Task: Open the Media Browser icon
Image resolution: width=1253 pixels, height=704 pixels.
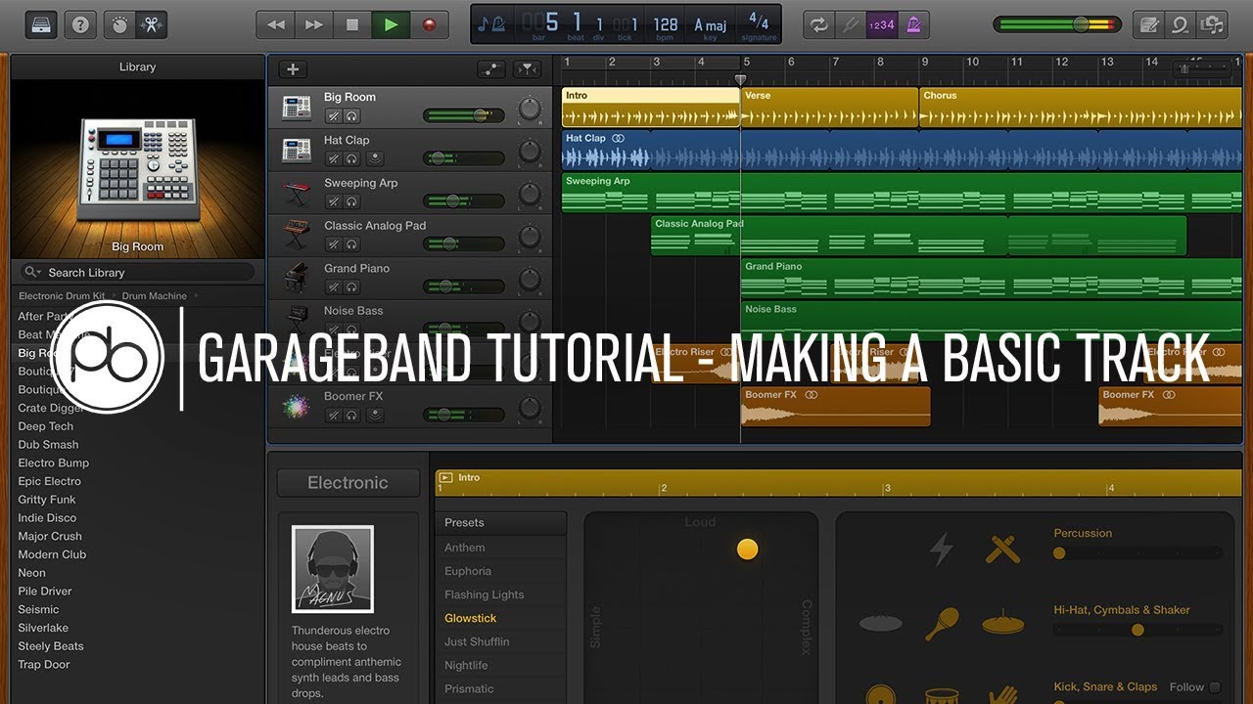Action: 1213,24
